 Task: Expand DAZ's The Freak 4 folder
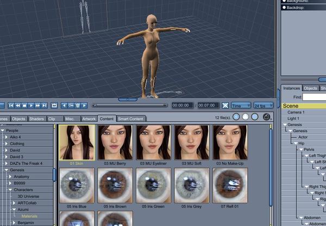point(6,163)
